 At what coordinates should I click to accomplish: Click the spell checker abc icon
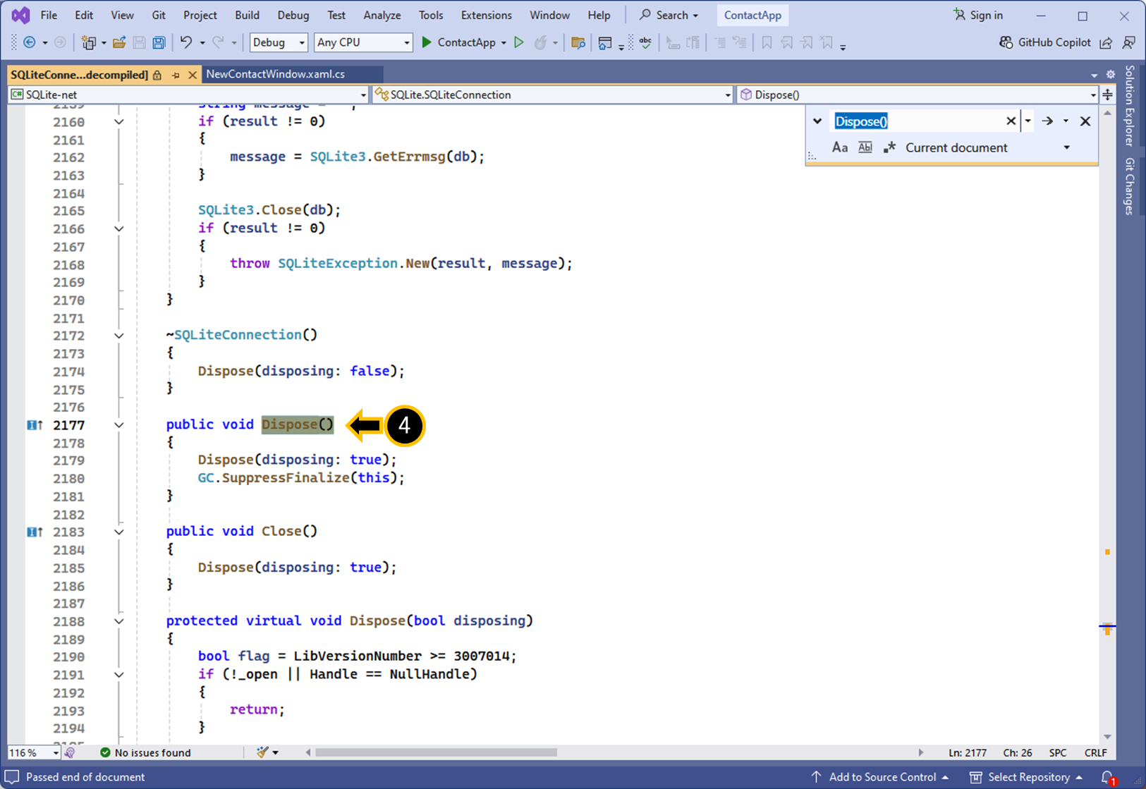tap(645, 42)
